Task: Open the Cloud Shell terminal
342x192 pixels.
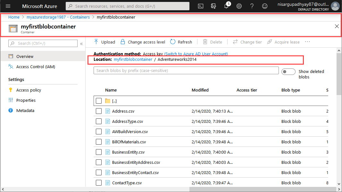Action: pos(200,6)
